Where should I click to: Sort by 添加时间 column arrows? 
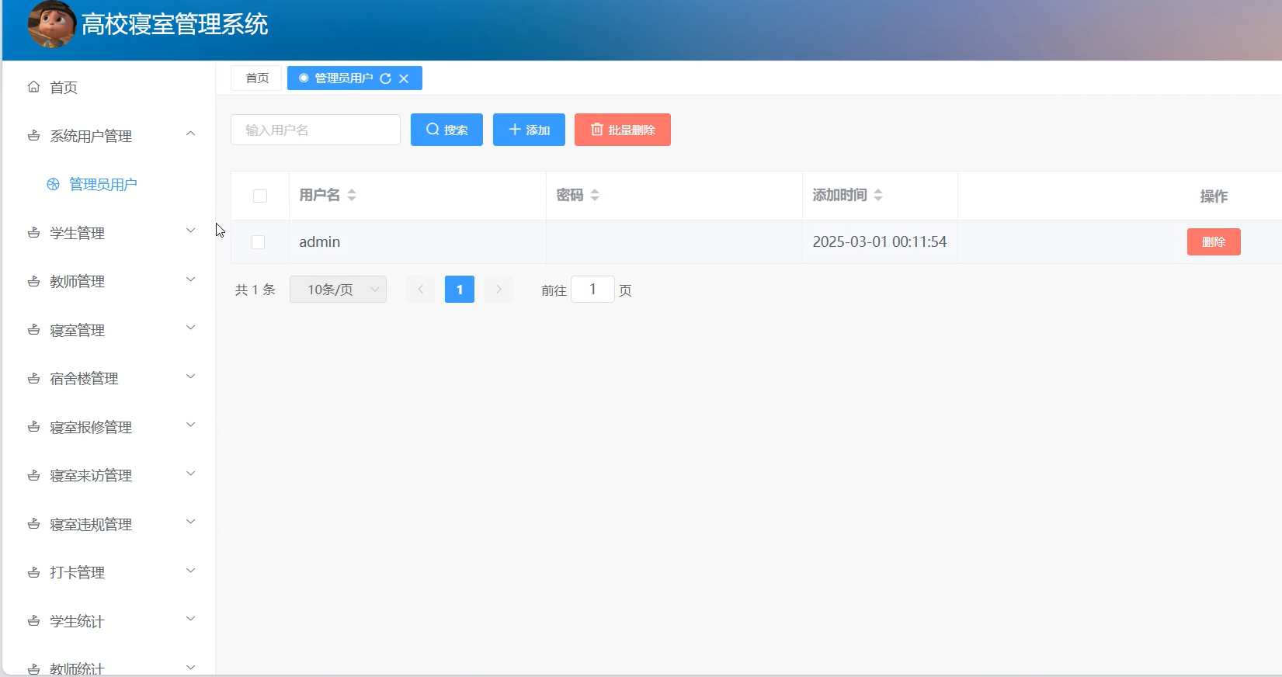[878, 195]
